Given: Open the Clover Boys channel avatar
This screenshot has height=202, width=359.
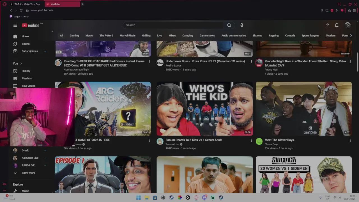Looking at the screenshot, I should pos(259,141).
